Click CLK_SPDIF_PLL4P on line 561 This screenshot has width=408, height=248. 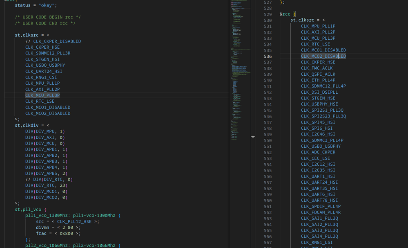coord(321,206)
